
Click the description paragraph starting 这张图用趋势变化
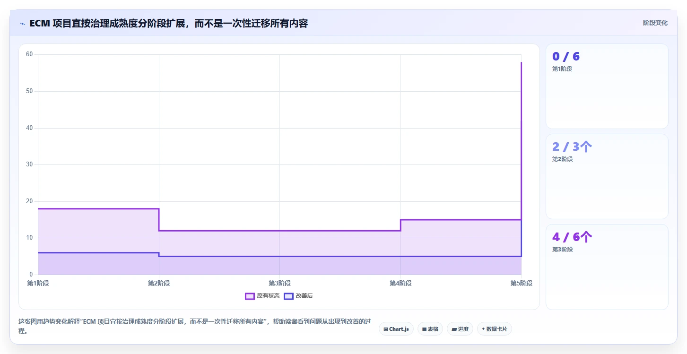[x=195, y=326]
